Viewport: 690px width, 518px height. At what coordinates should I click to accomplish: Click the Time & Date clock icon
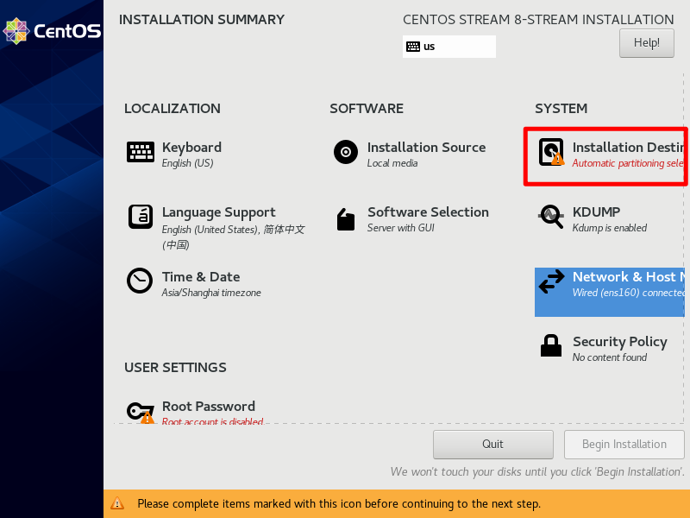click(140, 281)
